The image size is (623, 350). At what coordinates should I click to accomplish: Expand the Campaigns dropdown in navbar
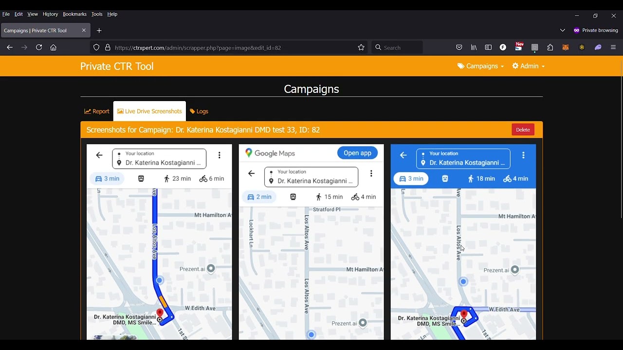coord(480,66)
